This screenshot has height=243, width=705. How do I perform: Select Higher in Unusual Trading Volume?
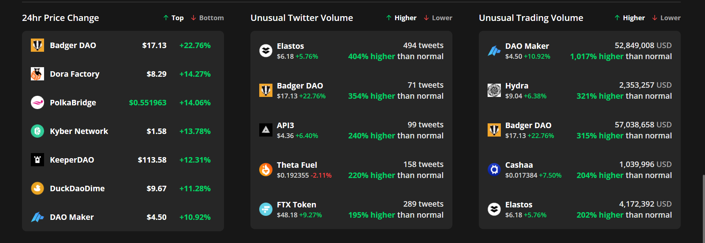pos(630,18)
